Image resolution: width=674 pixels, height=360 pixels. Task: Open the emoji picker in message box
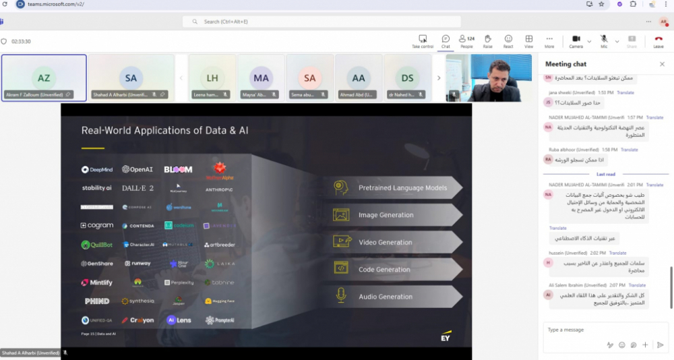(x=621, y=344)
